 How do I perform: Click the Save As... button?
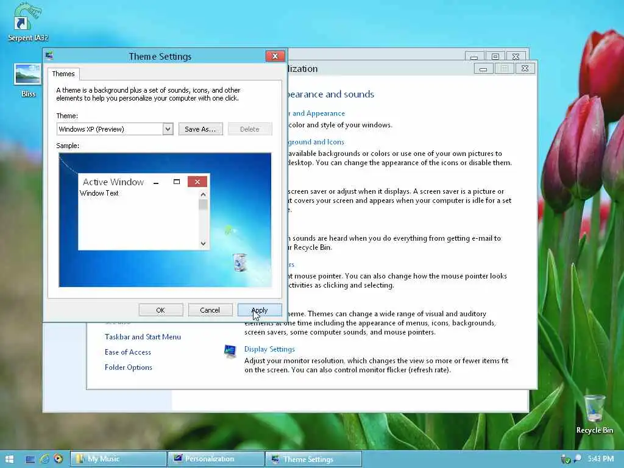pyautogui.click(x=200, y=129)
